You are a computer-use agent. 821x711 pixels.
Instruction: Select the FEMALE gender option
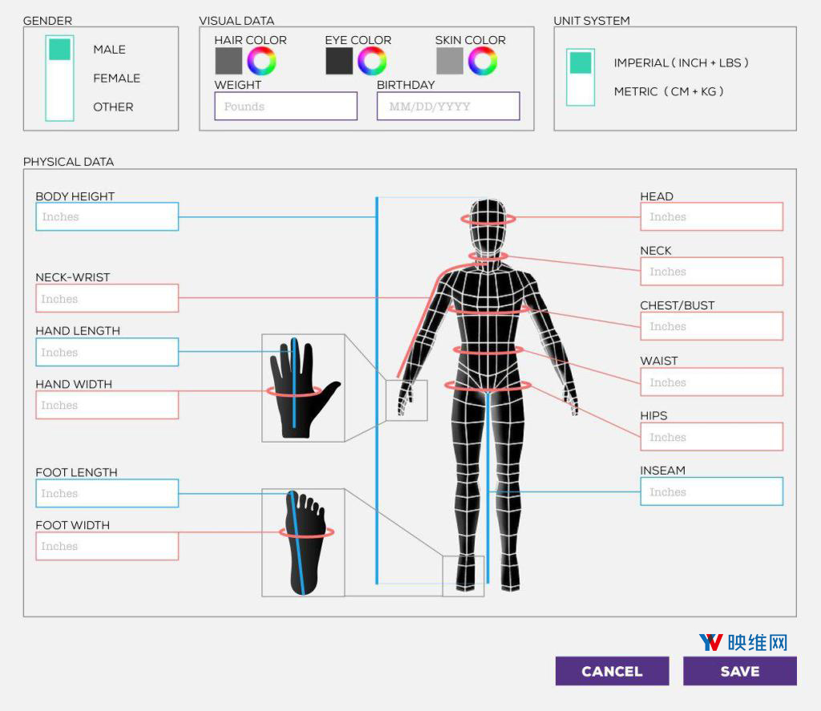coord(116,78)
